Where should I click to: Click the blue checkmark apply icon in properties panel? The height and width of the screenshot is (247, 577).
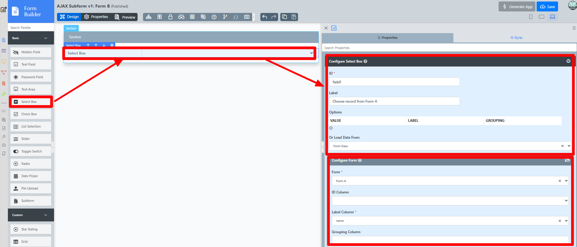[334, 28]
